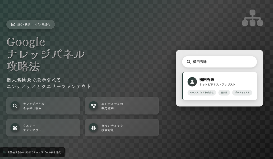Select the SEO・検索エンジン最適化 badge

[x=31, y=24]
